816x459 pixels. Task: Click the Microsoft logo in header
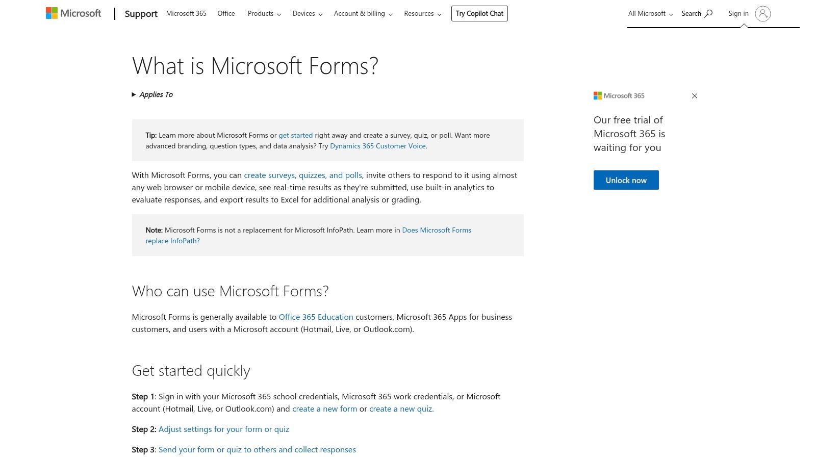73,13
